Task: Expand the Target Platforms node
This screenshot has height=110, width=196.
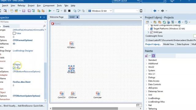Action: (148, 29)
